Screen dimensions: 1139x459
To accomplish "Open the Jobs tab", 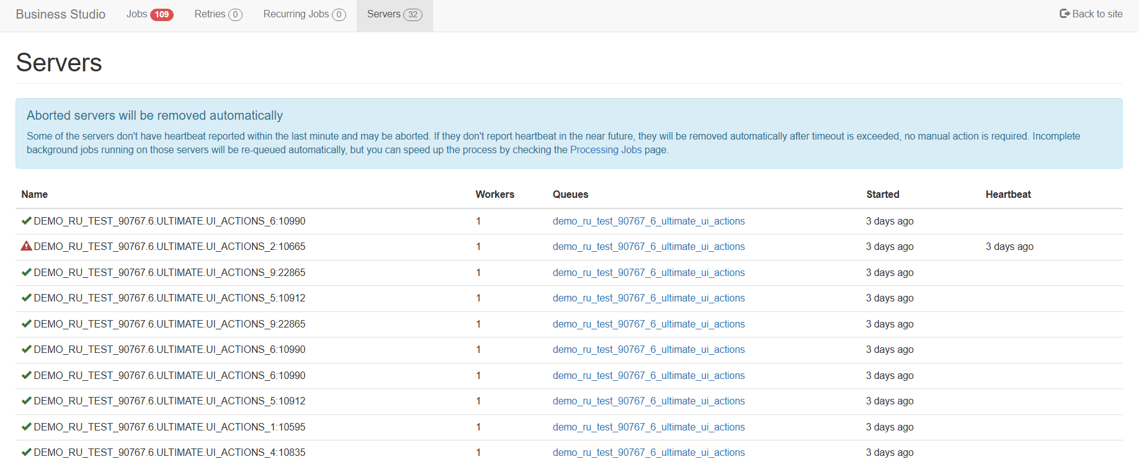I will coord(137,14).
